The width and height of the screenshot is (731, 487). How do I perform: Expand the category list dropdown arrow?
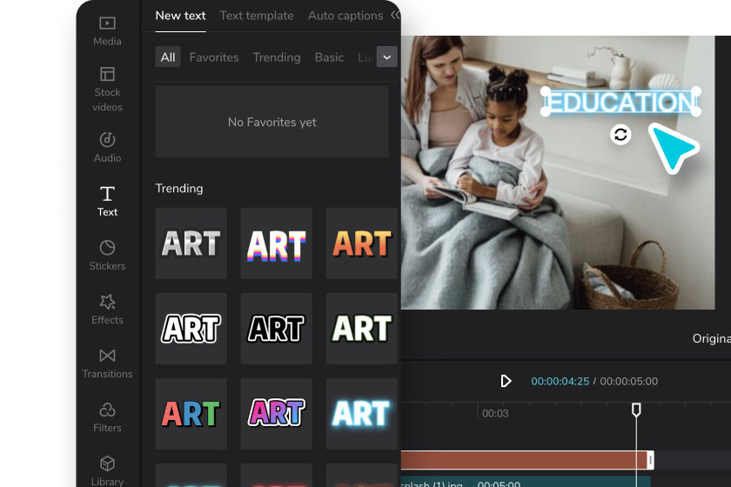387,57
